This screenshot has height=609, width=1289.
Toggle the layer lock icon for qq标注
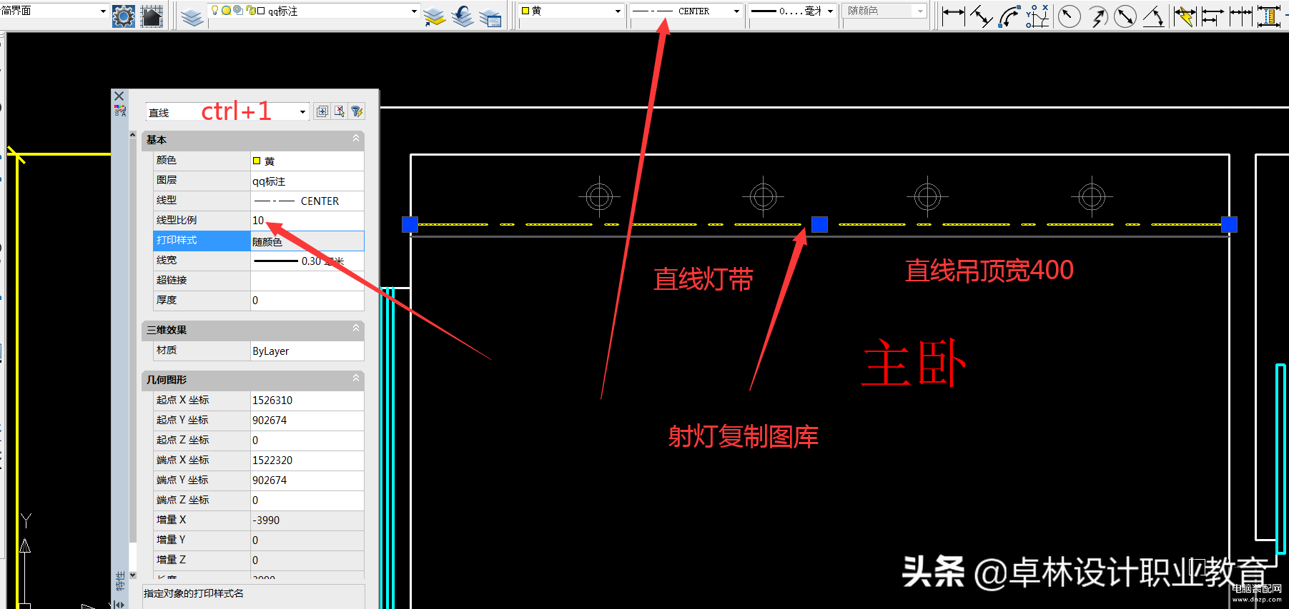click(x=250, y=11)
